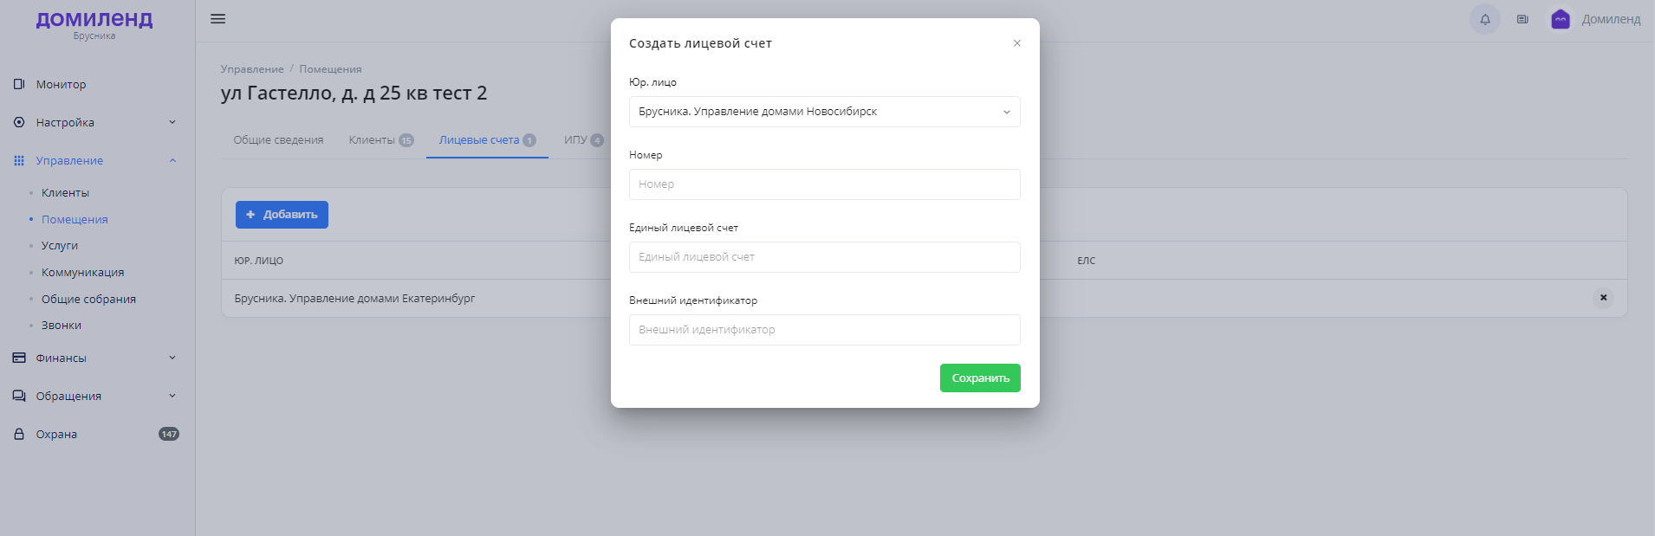
Task: Delete the Екатеринбург account row
Action: point(1603,298)
